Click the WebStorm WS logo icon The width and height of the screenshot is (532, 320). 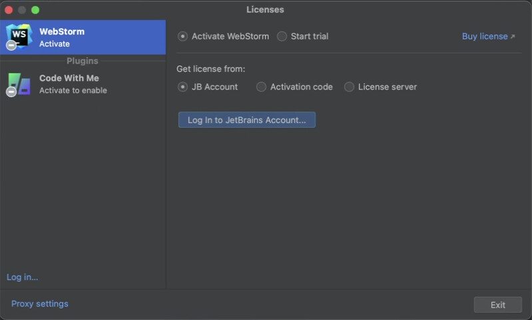tap(19, 37)
